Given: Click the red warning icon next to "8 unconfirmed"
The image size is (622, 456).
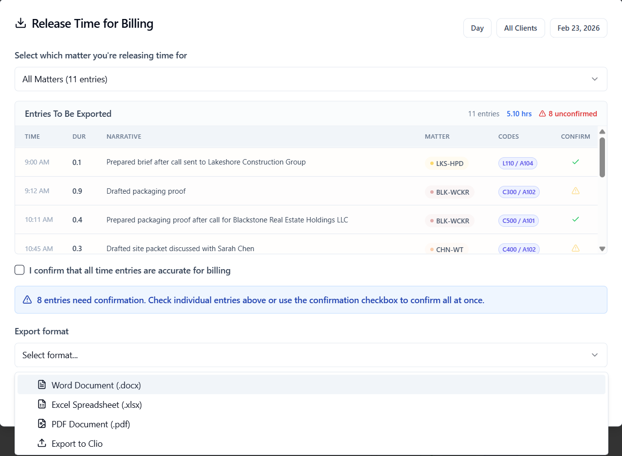Looking at the screenshot, I should (542, 113).
